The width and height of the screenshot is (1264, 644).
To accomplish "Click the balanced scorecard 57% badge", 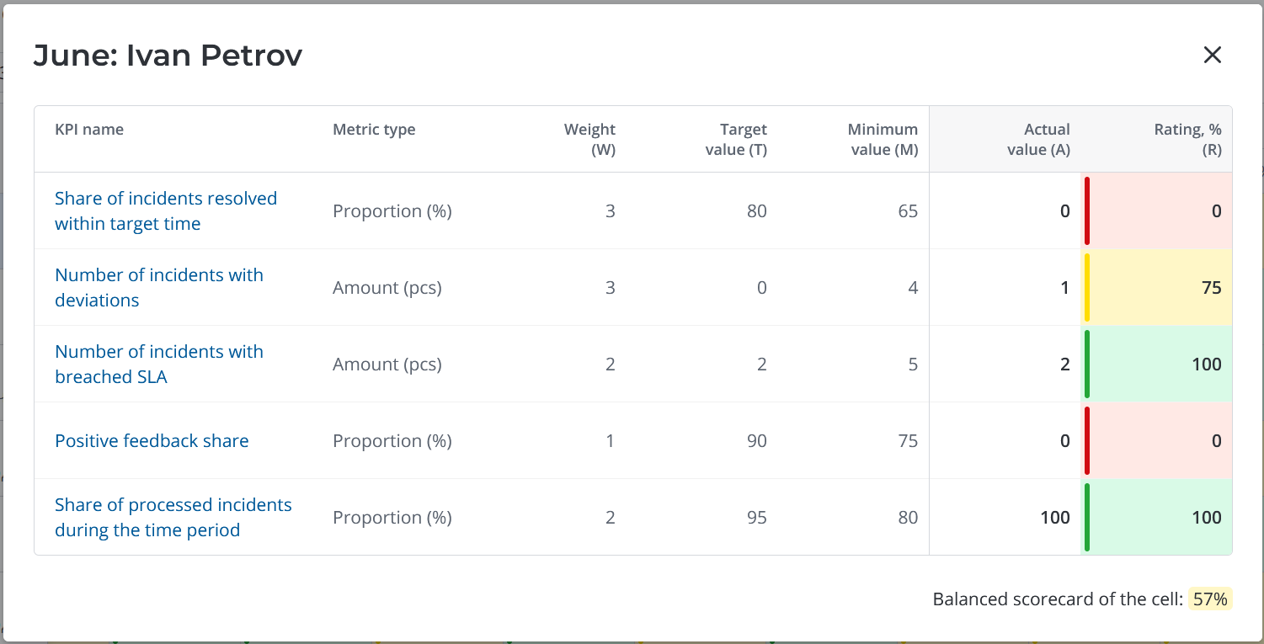I will pos(1210,599).
